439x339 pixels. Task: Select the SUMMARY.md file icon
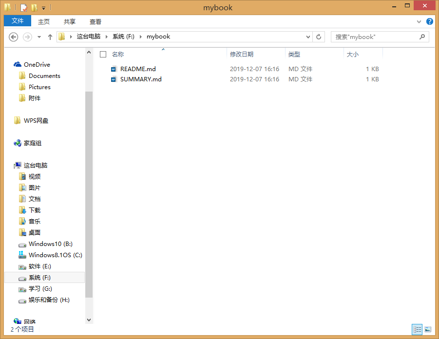click(114, 79)
